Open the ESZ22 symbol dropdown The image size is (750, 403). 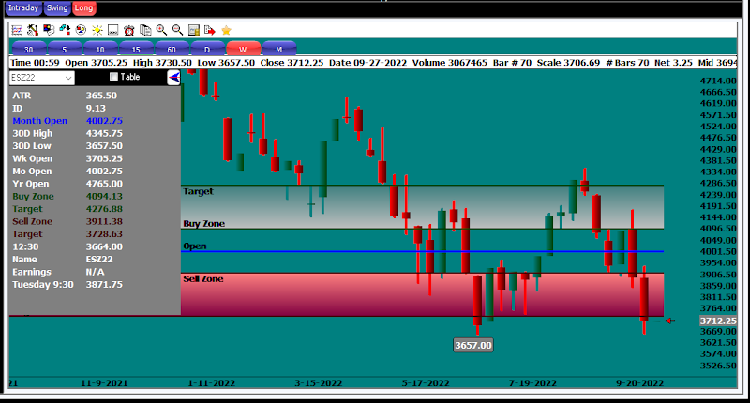67,78
